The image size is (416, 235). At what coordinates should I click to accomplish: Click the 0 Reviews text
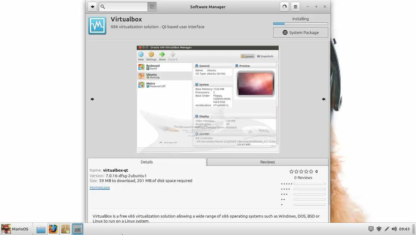[x=303, y=177]
